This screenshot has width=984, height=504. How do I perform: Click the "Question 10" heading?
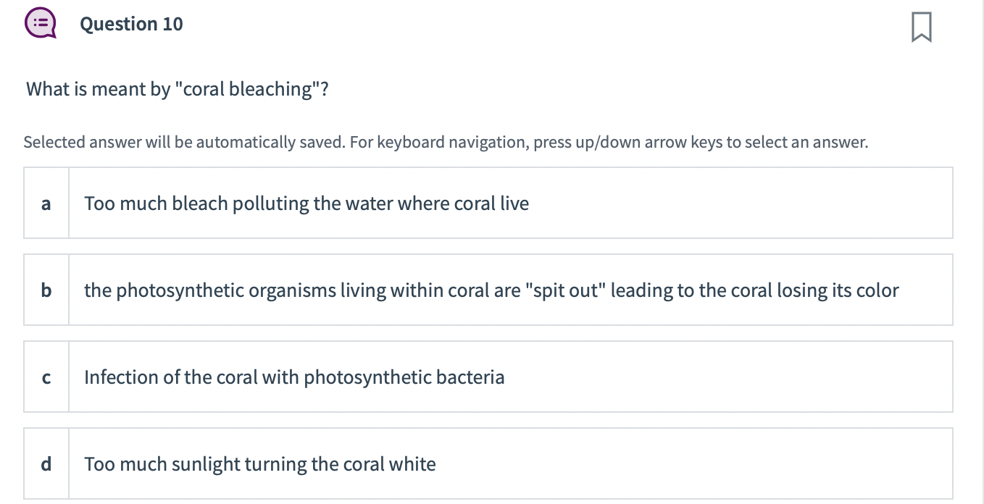click(131, 24)
